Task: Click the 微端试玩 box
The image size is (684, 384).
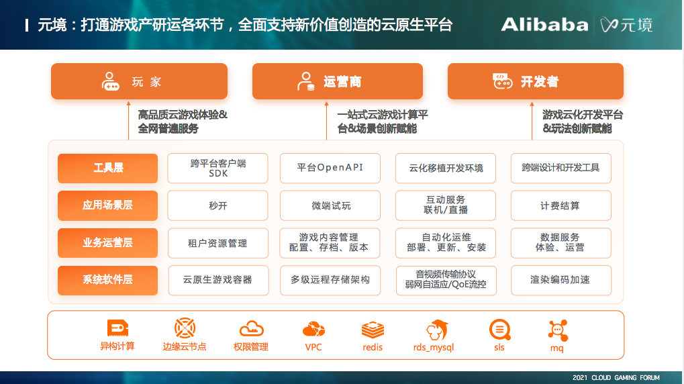Action: tap(330, 205)
